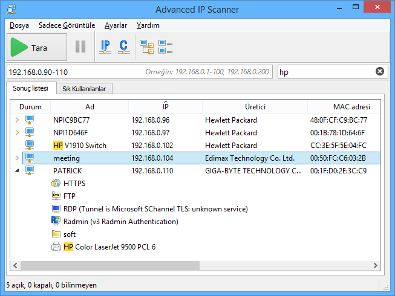This screenshot has height=296, width=395.
Task: Click the class C subnet icon
Action: pos(123,47)
